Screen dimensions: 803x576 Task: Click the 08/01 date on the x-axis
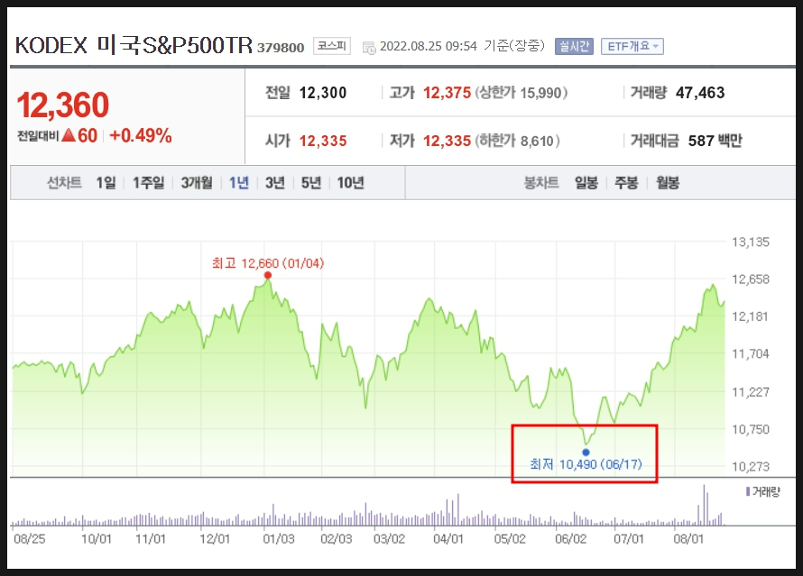click(x=688, y=539)
